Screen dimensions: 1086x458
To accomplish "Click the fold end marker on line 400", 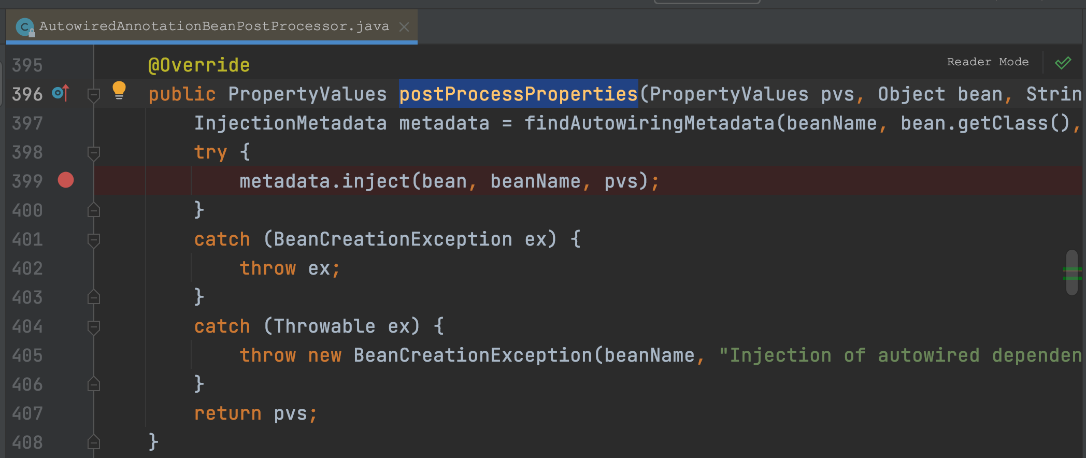I will pos(94,210).
